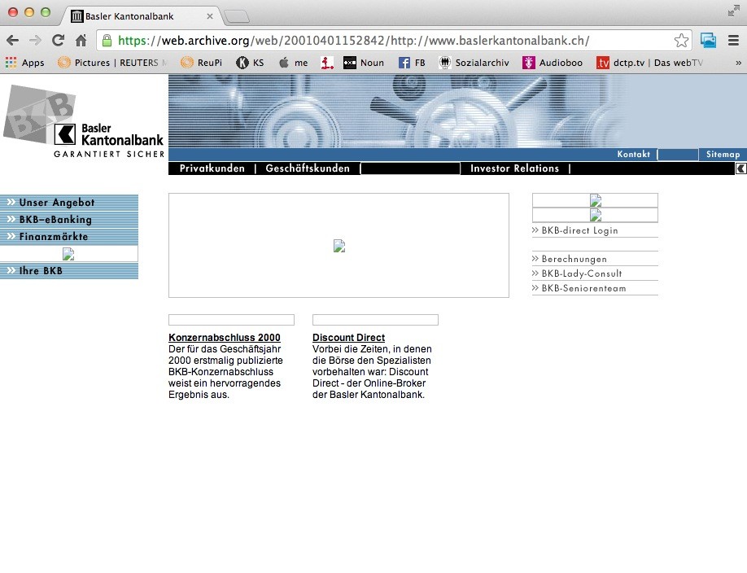Reload the archived page

coord(58,41)
